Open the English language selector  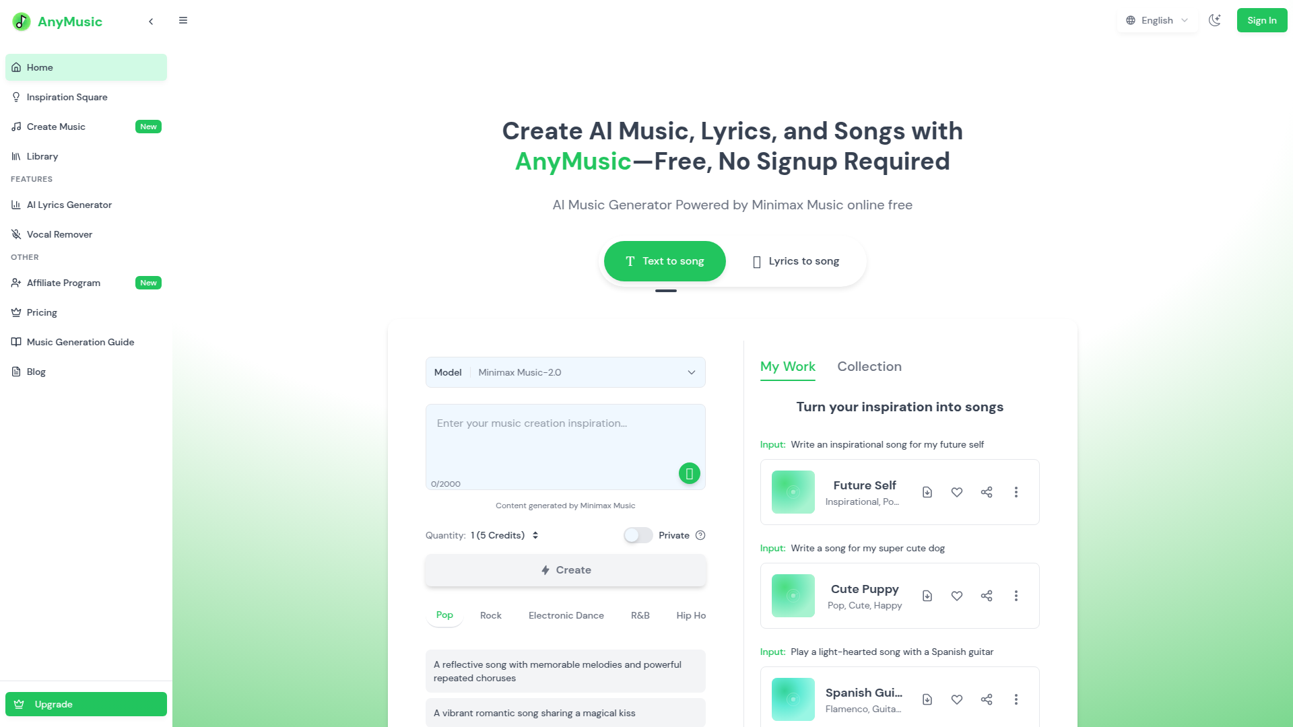(1157, 20)
